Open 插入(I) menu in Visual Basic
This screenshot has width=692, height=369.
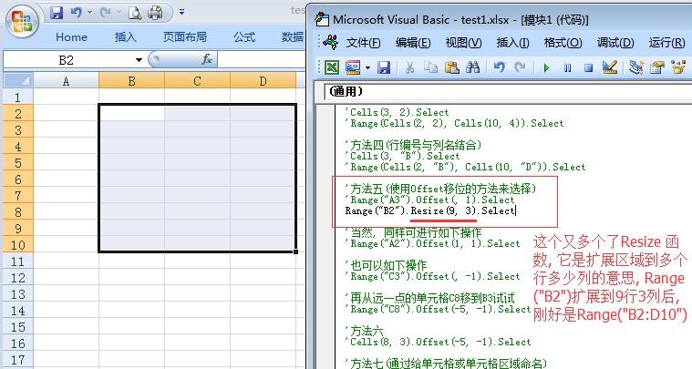(x=512, y=43)
